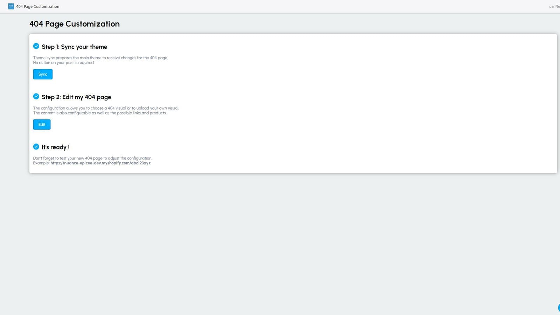Click the 404 Page Customization page heading
Image resolution: width=560 pixels, height=315 pixels.
[x=75, y=24]
